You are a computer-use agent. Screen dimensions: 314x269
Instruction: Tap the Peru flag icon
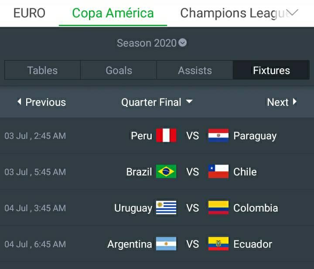[x=166, y=135]
